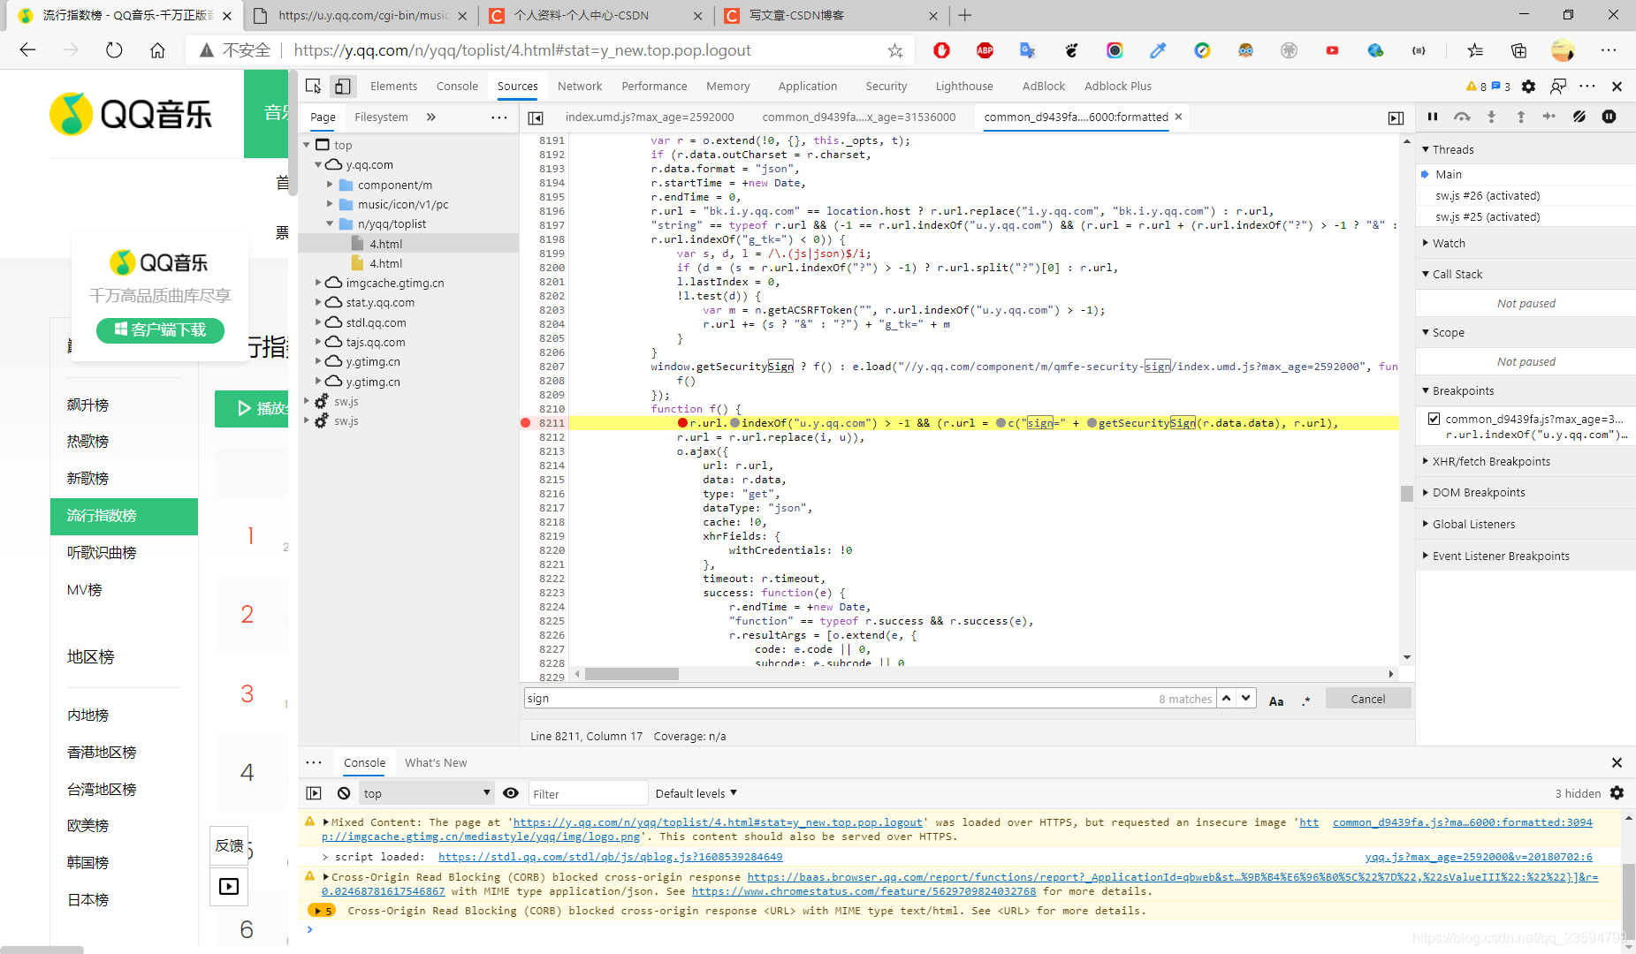Pause script execution in debugger
The height and width of the screenshot is (954, 1636).
[1433, 117]
